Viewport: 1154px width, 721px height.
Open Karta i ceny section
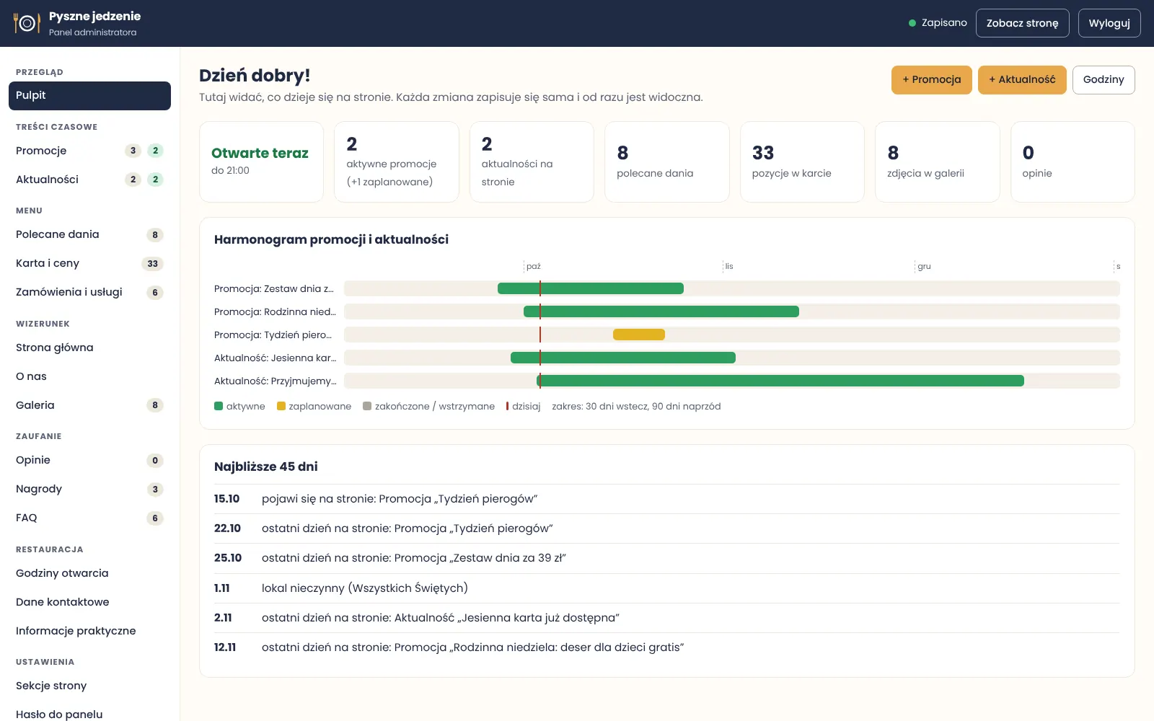coord(89,263)
